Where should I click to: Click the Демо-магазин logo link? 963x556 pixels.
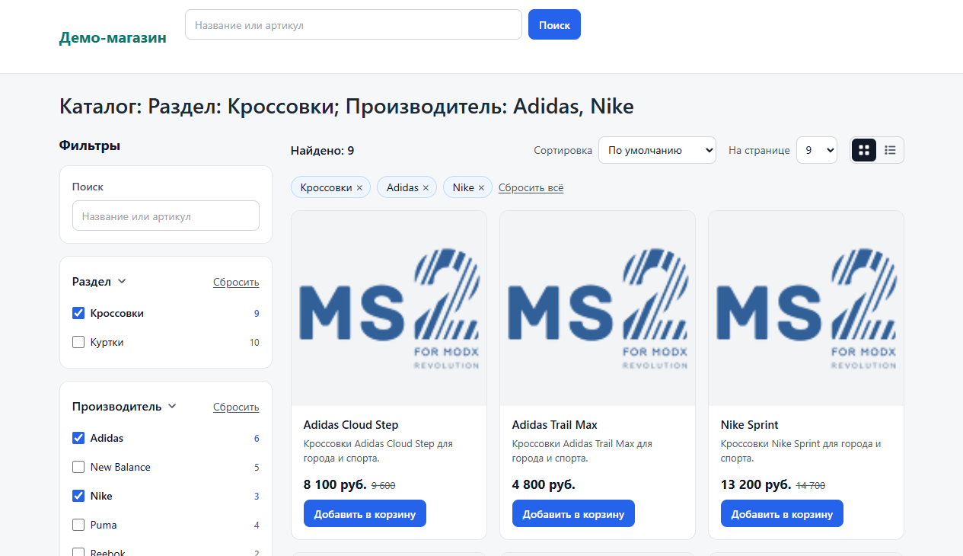[x=113, y=37]
